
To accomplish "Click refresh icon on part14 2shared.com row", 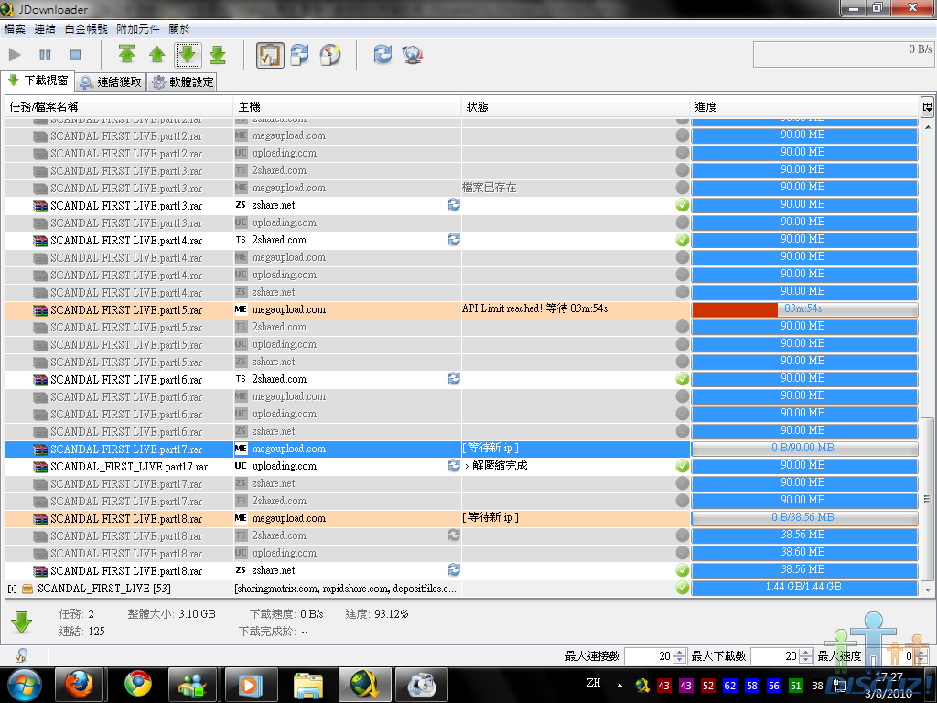I will [454, 239].
